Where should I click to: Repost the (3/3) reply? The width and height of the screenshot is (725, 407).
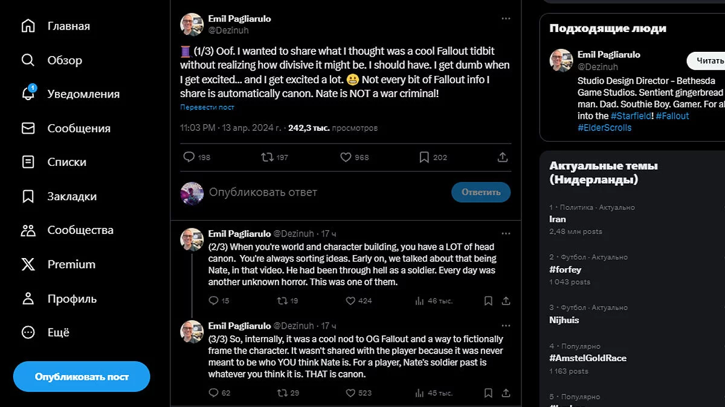click(x=282, y=393)
